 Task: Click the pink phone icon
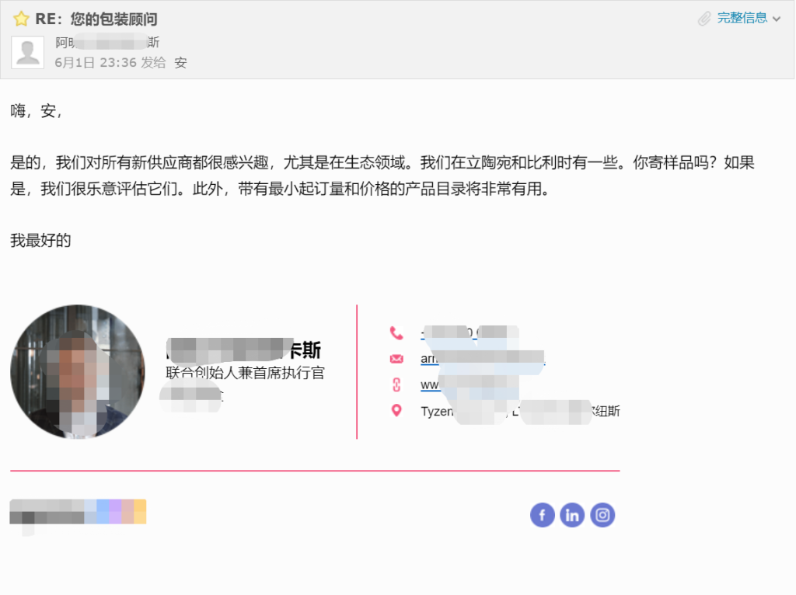[x=396, y=333]
